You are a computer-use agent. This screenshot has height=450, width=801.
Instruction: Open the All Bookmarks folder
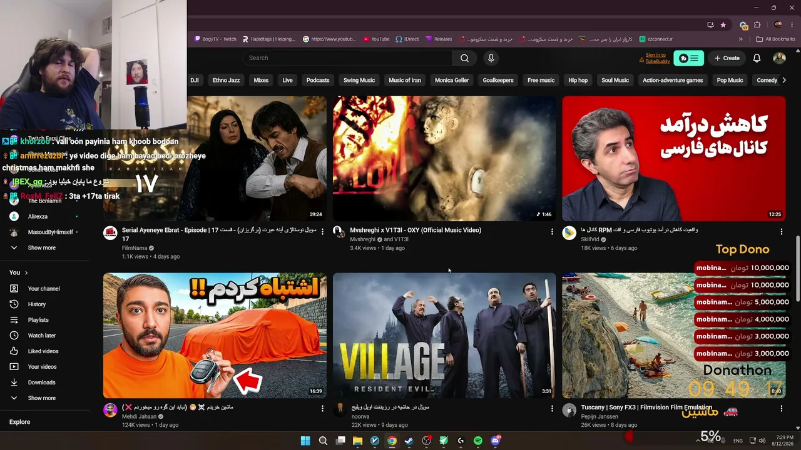point(776,39)
